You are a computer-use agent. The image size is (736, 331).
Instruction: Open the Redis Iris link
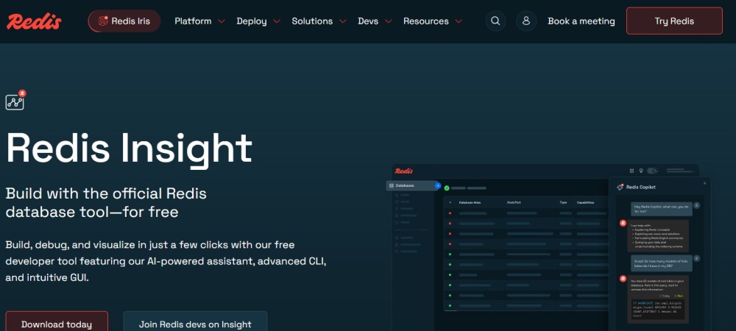click(x=124, y=21)
